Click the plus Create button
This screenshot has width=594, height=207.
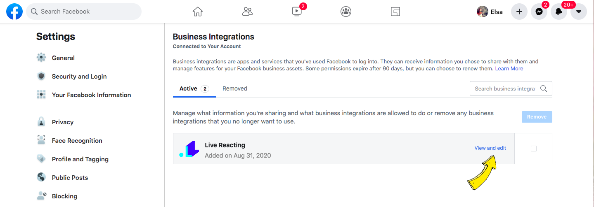click(519, 12)
